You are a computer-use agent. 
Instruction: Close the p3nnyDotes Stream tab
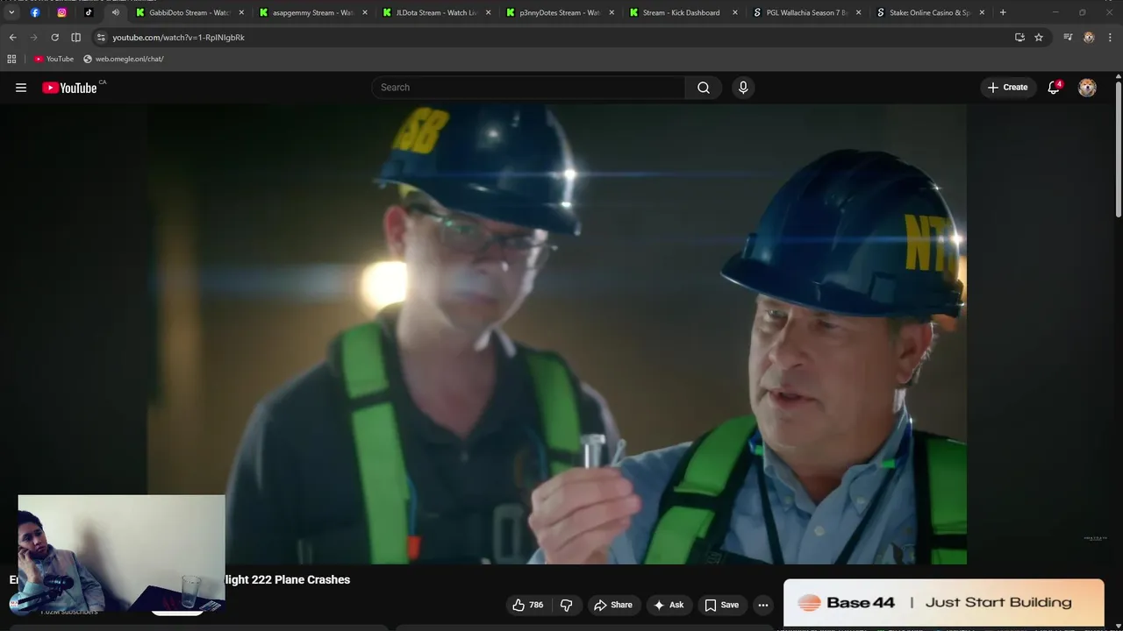612,12
